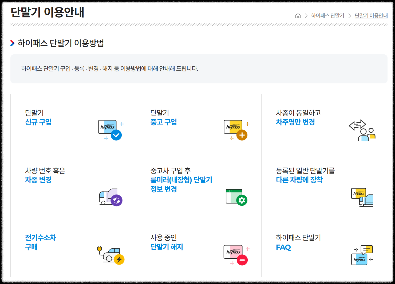This screenshot has width=395, height=284.
Task: Click the owner change arrows-and-people icon
Action: pyautogui.click(x=362, y=130)
